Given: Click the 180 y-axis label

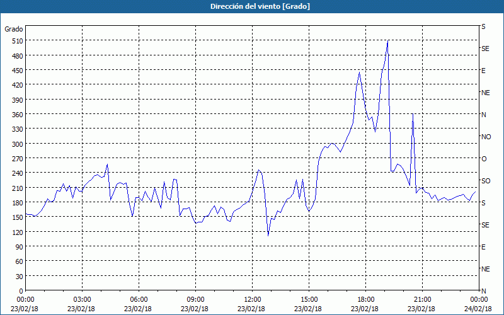Looking at the screenshot, I should click(18, 203).
